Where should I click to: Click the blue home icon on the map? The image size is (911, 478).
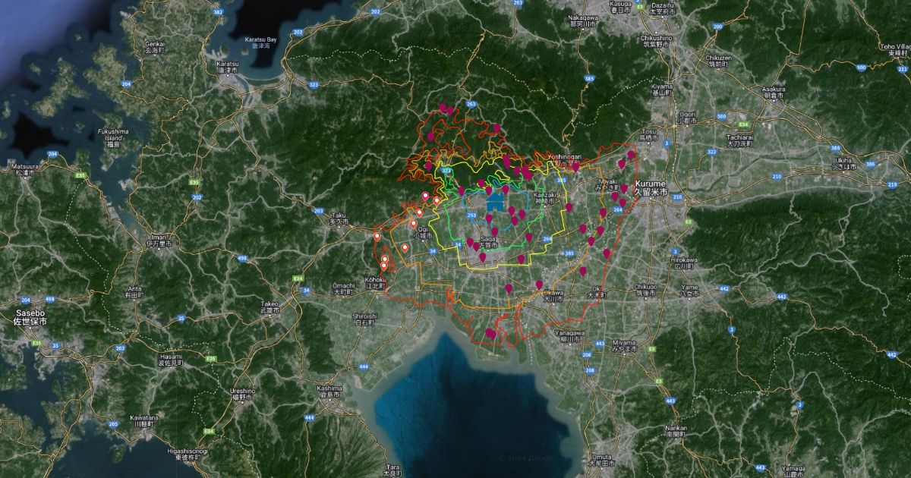(495, 201)
